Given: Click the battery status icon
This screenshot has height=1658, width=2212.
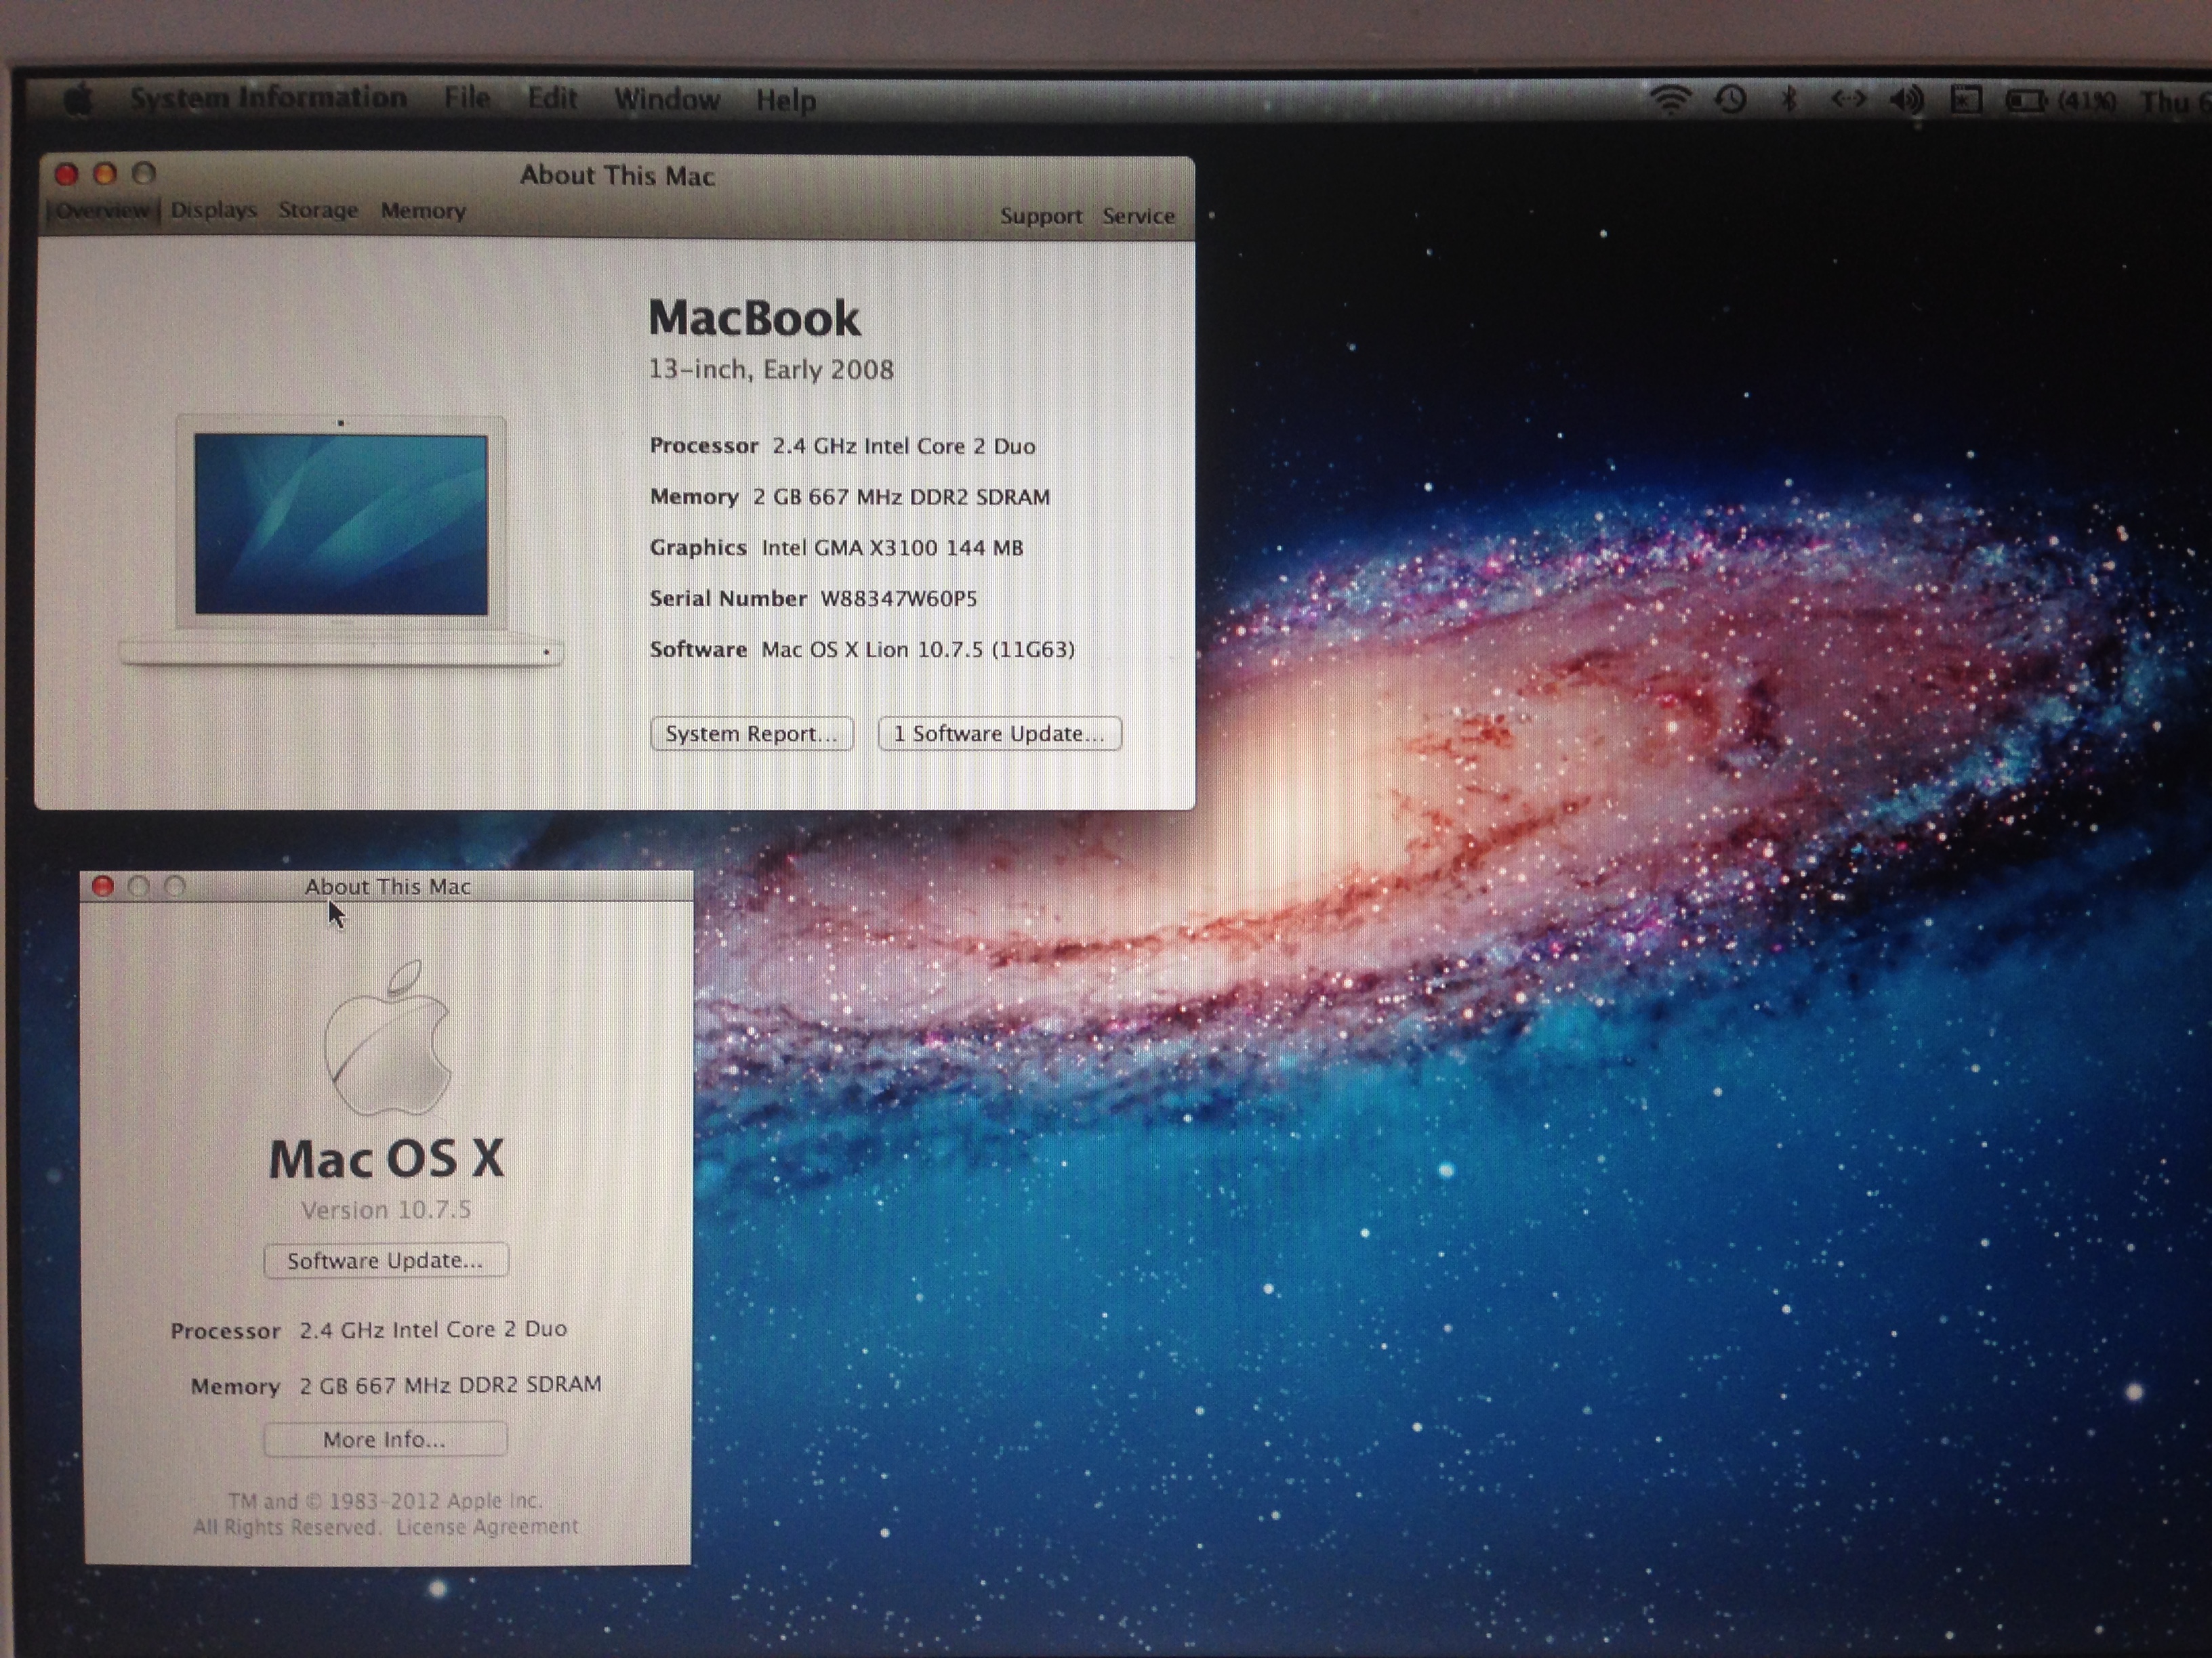Looking at the screenshot, I should tap(2027, 101).
